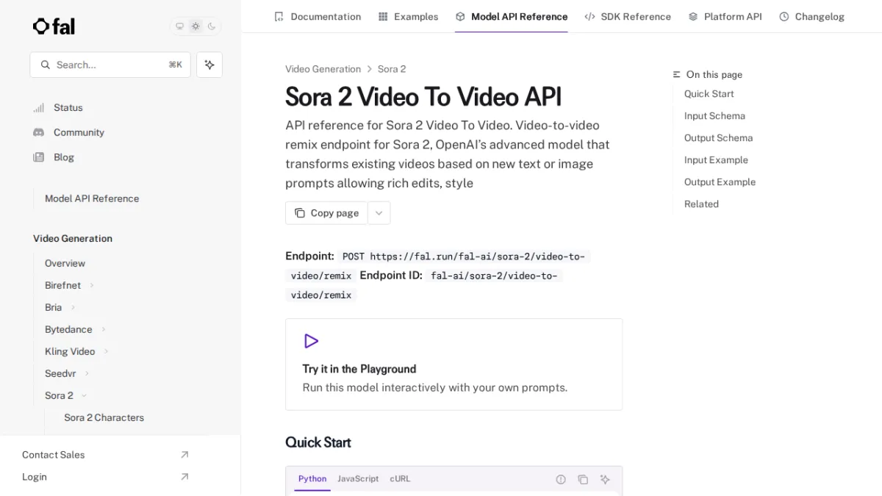Open AI assistant sparkle button beside search

pos(209,65)
